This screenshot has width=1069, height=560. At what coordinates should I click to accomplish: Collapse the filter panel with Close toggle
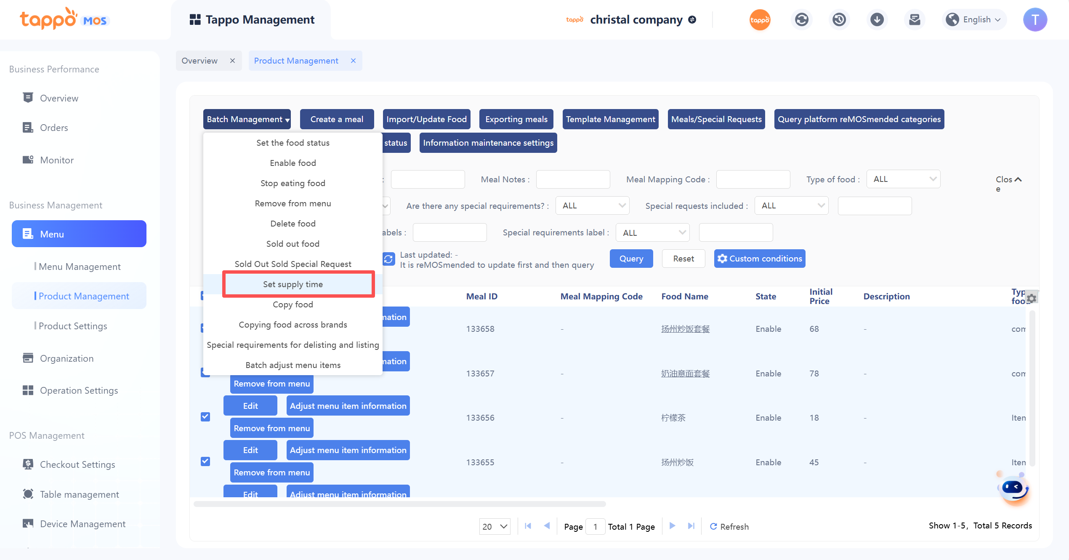point(1008,180)
